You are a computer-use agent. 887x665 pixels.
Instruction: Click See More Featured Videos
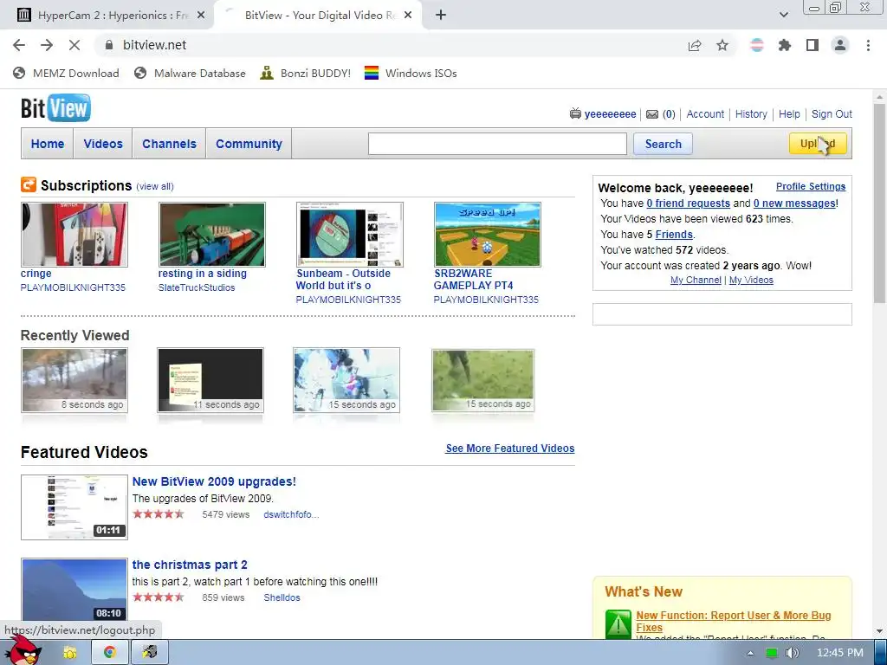pyautogui.click(x=509, y=448)
